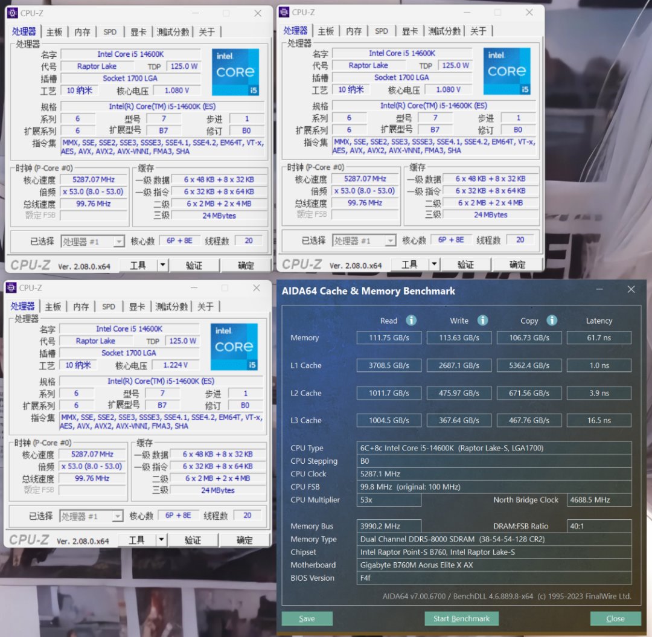Click the Close button at the bottom of AIDA64

615,618
